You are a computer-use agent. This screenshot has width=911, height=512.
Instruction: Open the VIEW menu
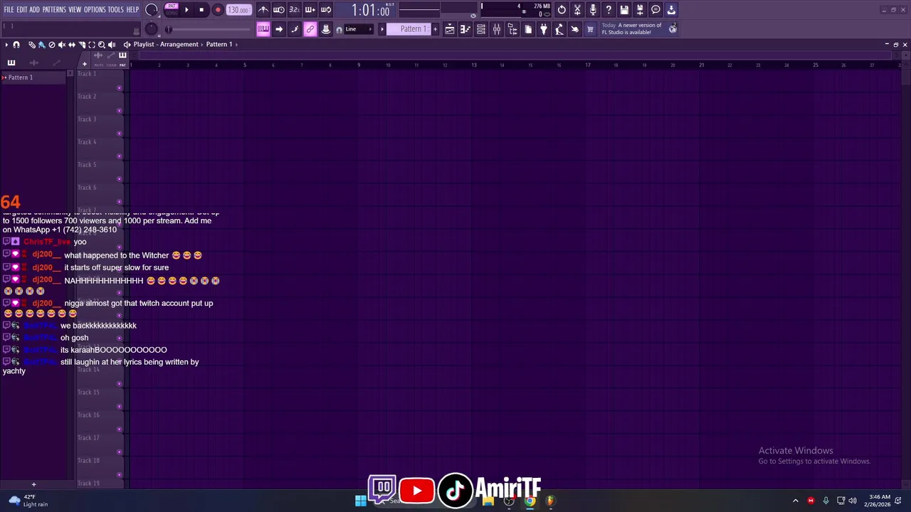(75, 10)
